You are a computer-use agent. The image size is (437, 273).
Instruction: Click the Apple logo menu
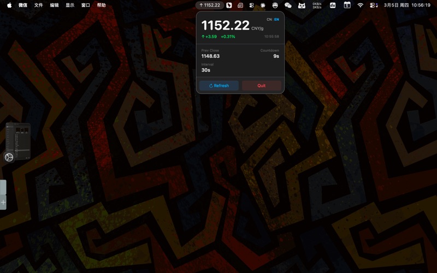[9, 5]
